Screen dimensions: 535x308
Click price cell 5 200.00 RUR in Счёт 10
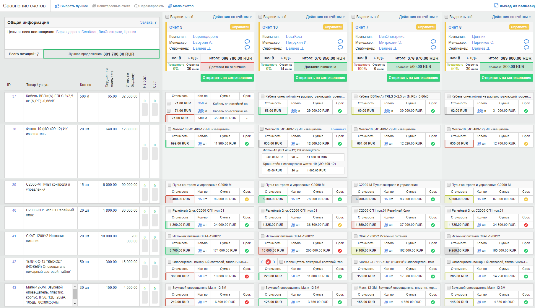273,199
